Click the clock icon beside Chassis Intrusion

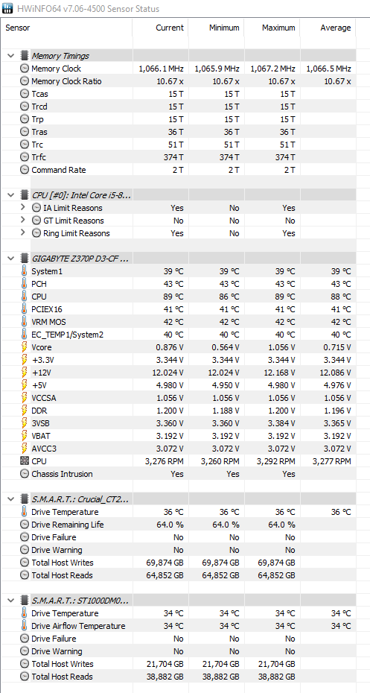pos(25,474)
